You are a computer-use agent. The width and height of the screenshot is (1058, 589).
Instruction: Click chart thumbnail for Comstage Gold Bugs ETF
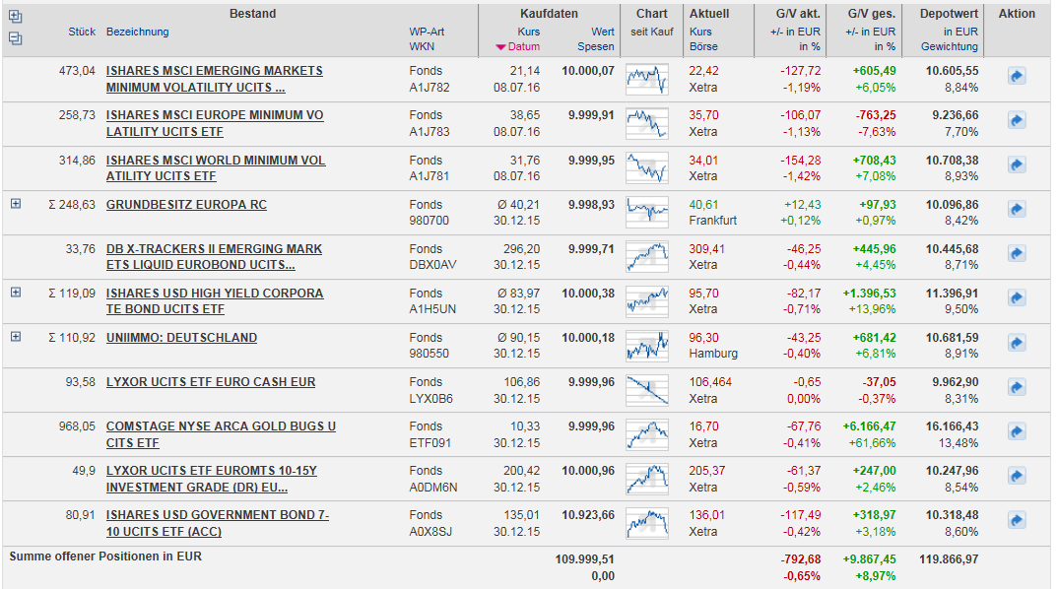coord(646,434)
